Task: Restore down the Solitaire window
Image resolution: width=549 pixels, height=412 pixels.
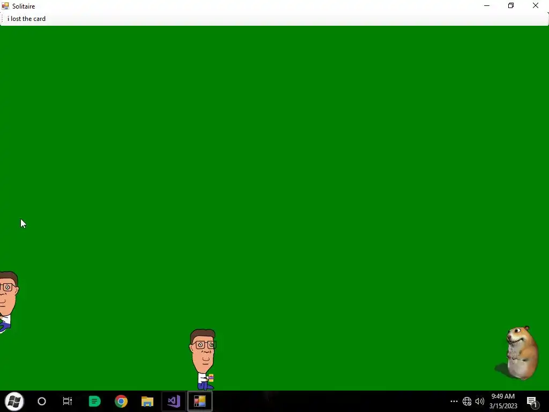Action: [x=511, y=5]
